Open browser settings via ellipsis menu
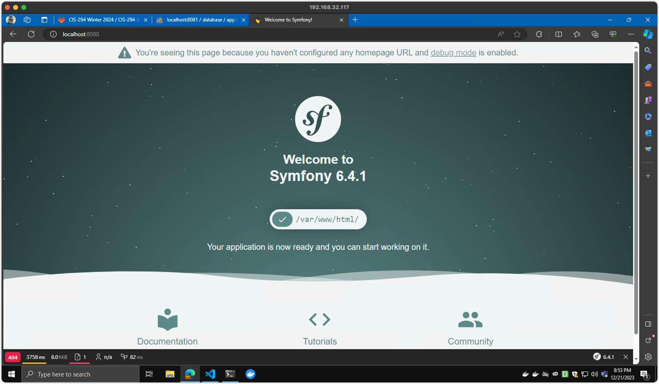This screenshot has width=659, height=384. (x=631, y=34)
